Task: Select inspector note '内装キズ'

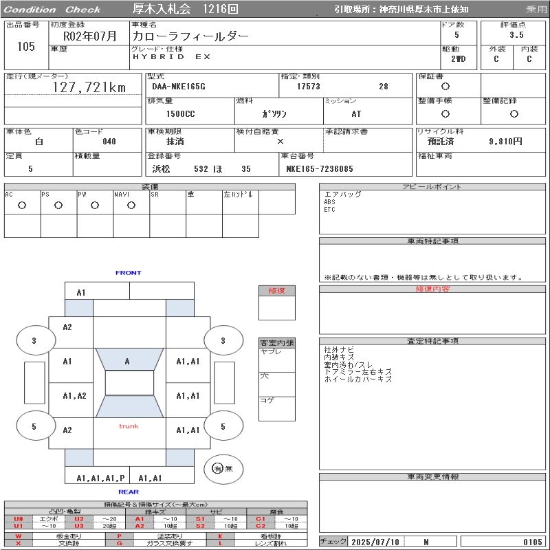Action: 339,357
